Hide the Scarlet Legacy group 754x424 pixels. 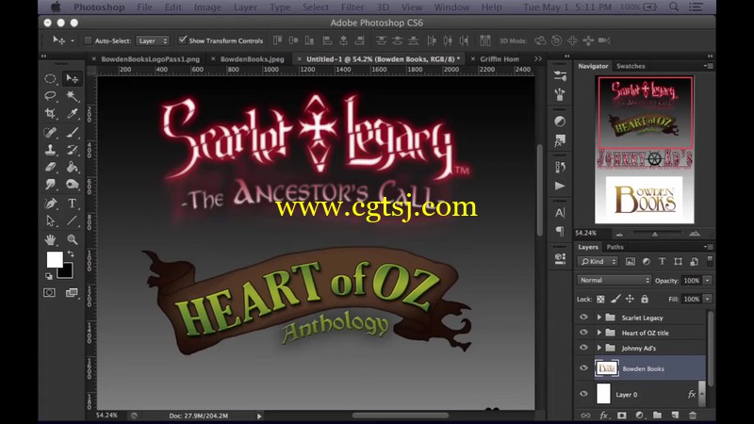[583, 318]
